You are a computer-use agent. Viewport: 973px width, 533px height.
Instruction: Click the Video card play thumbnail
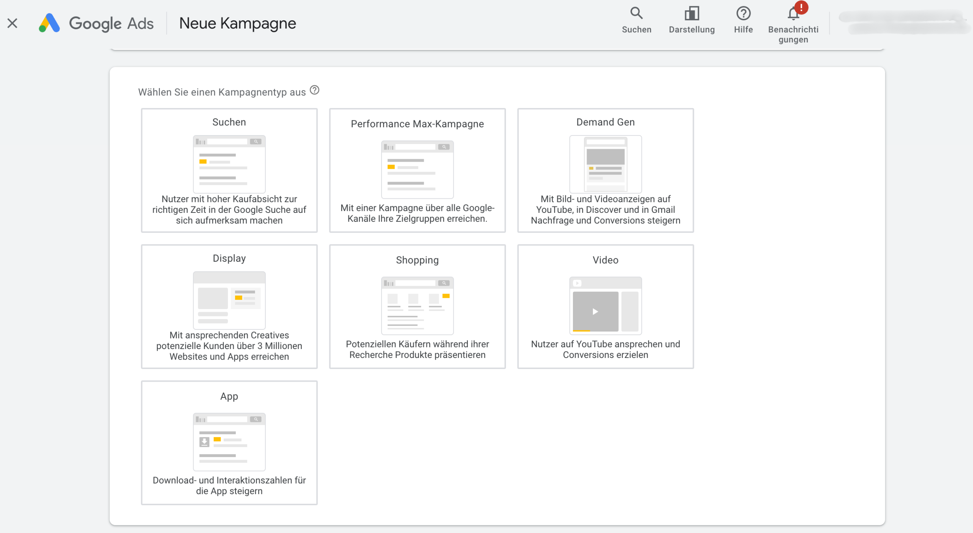(595, 312)
